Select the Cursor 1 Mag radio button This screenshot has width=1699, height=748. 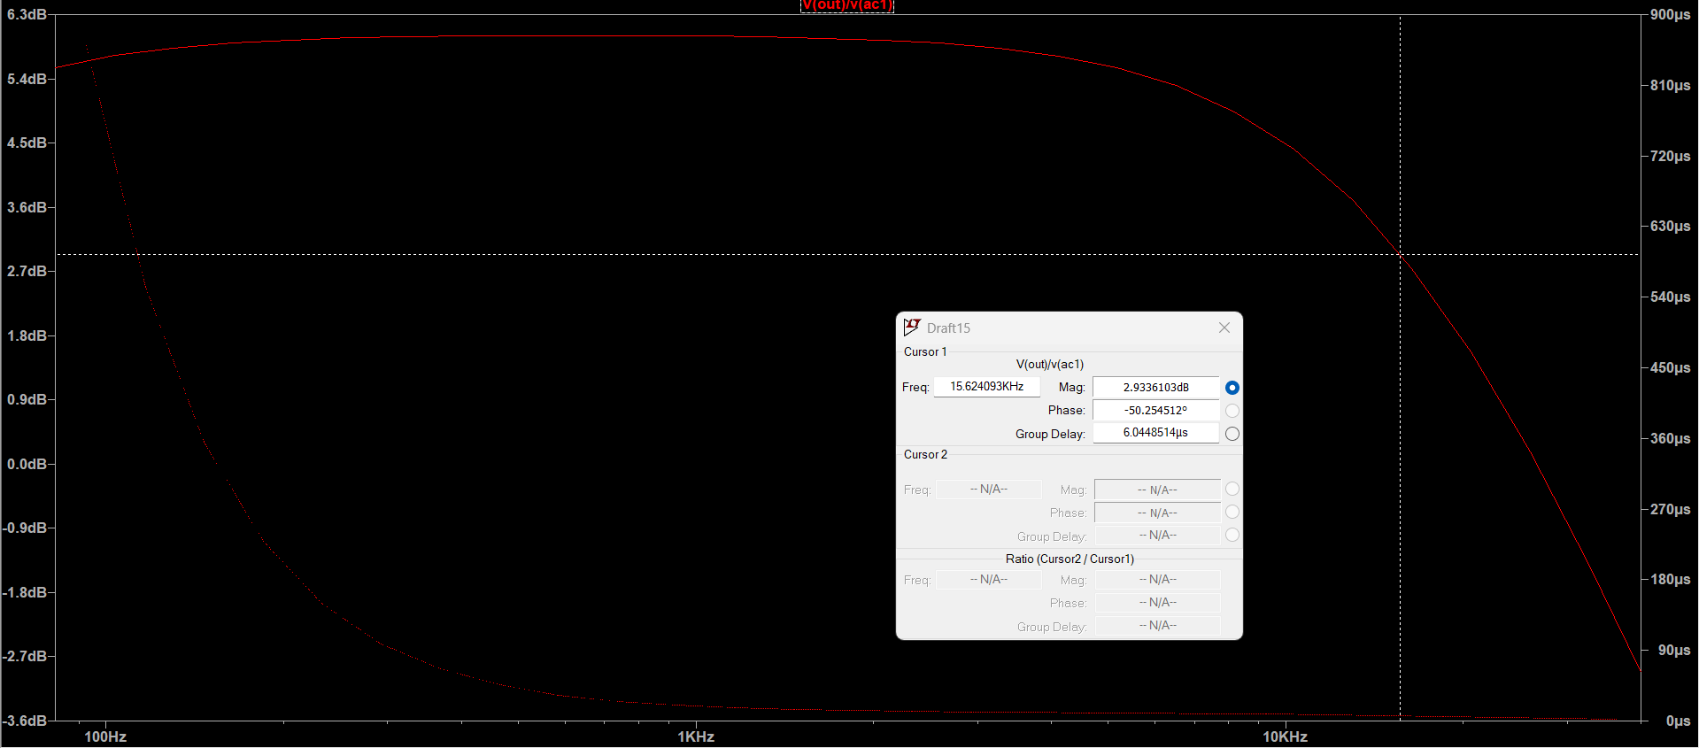[x=1232, y=388]
